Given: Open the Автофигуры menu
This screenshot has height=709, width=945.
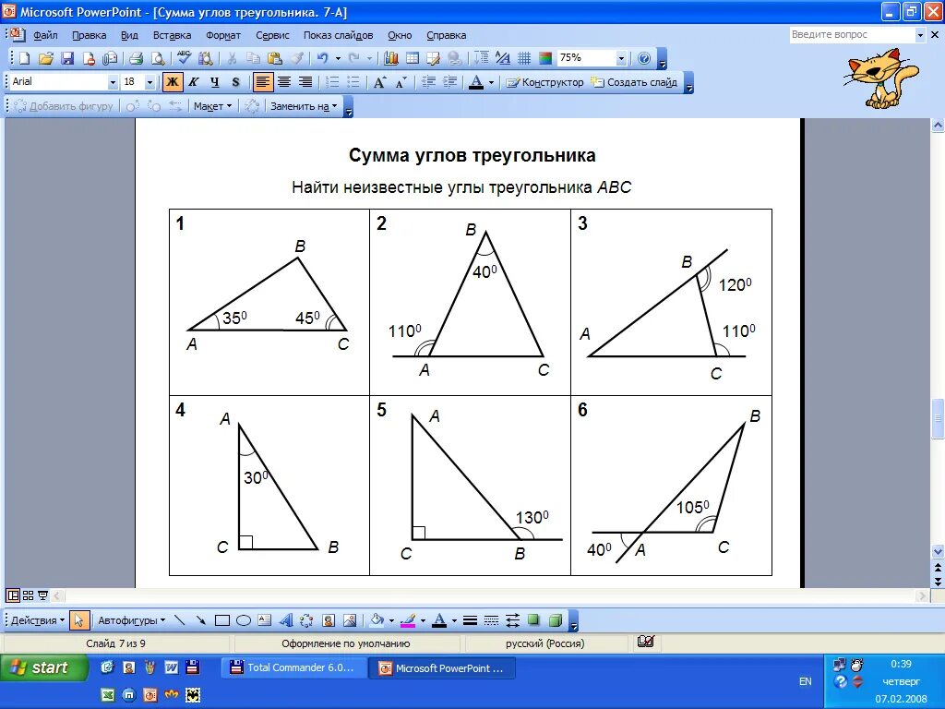Looking at the screenshot, I should pyautogui.click(x=131, y=619).
